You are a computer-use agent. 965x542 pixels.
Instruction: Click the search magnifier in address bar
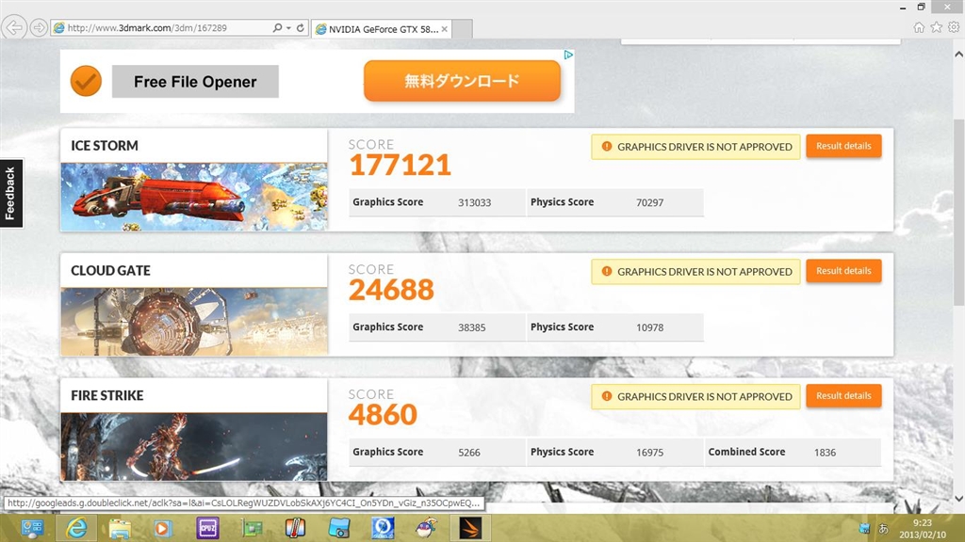(x=278, y=27)
